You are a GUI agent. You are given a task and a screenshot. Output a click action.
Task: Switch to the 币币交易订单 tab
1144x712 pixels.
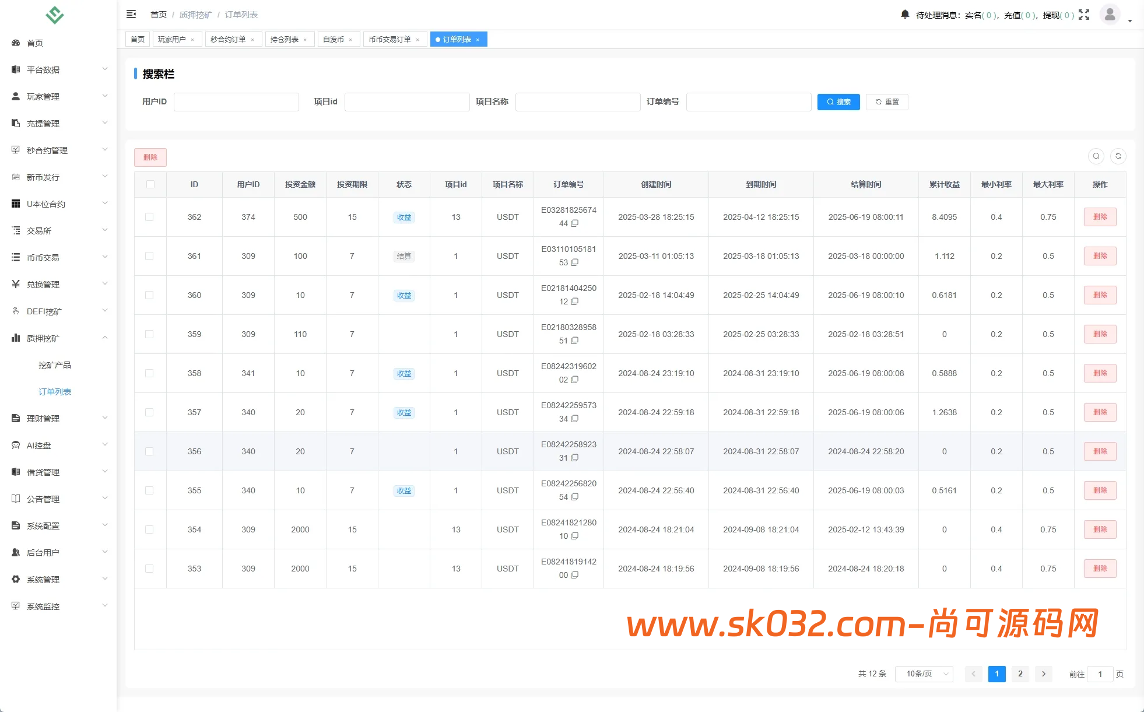[x=389, y=40]
